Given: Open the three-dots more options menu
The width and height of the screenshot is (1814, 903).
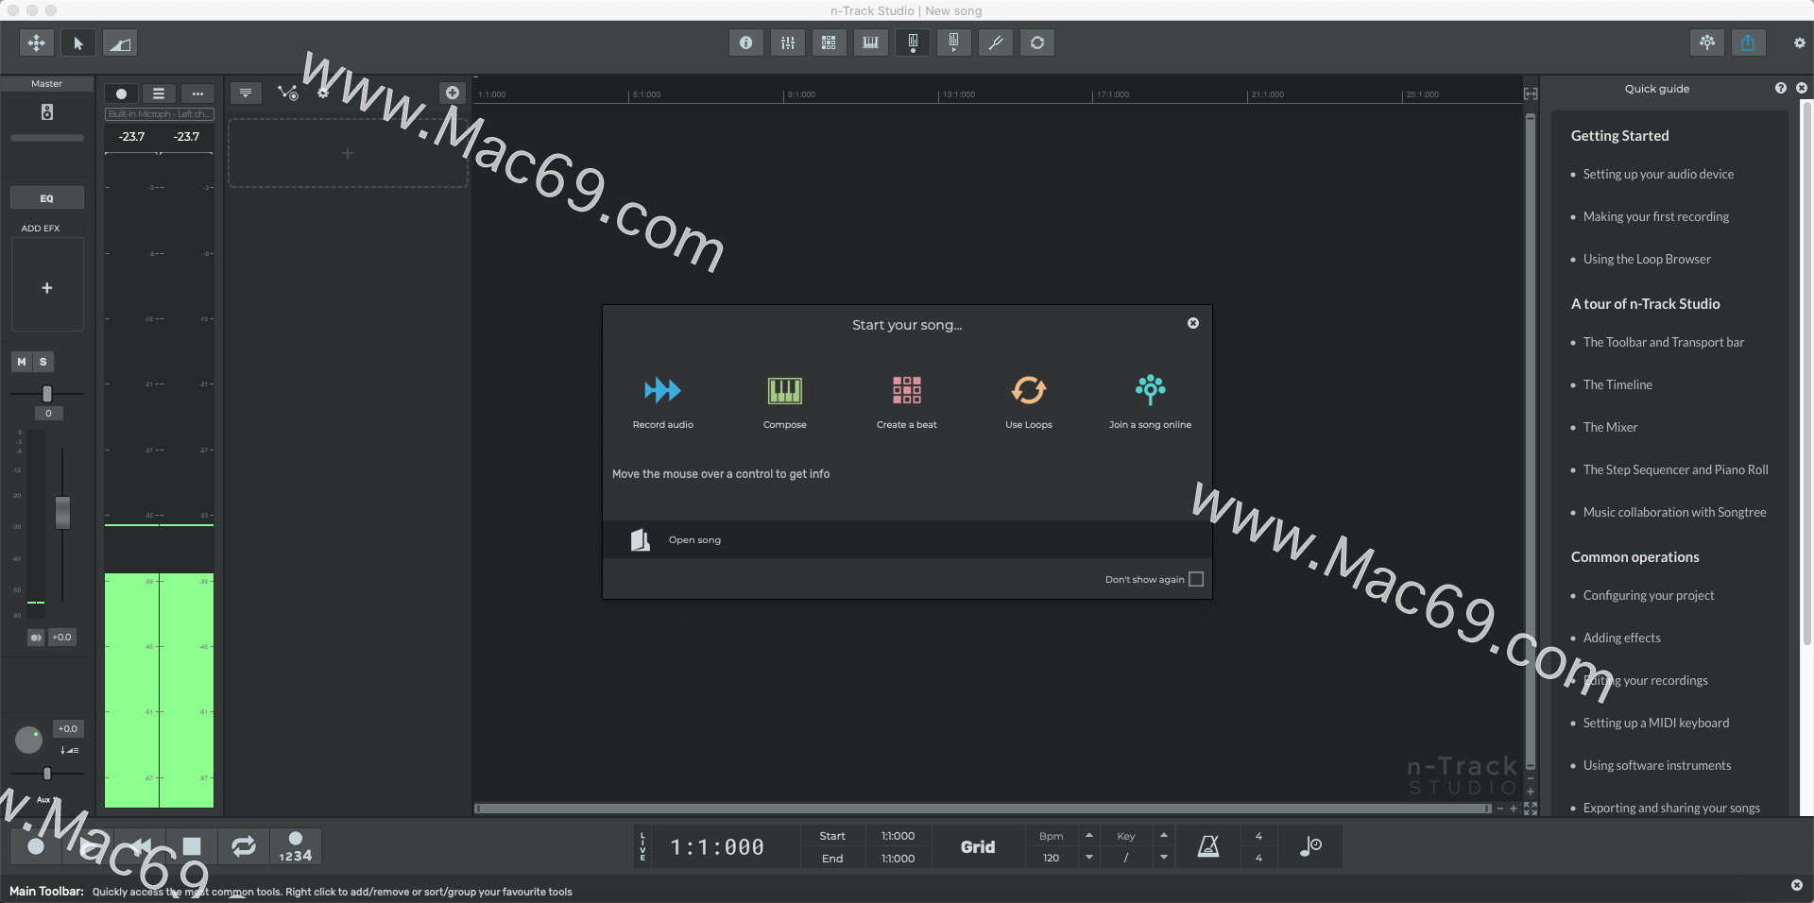Looking at the screenshot, I should (197, 94).
